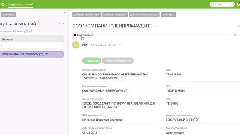Click the Название column header
This screenshot has width=240, height=135.
[x=7, y=39]
